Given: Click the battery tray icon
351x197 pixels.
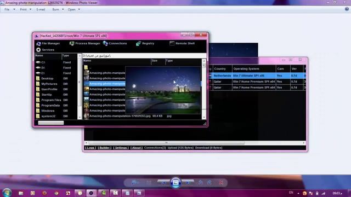Looking at the screenshot, I should point(317,193).
